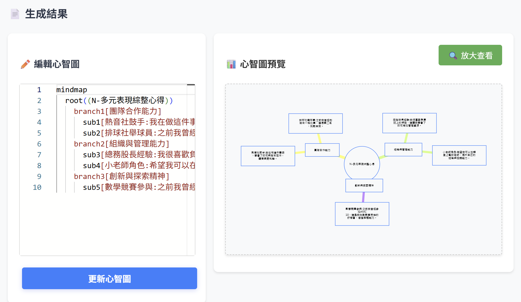Viewport: 521px width, 302px height.
Task: Click line 3 branch1 團隊合作能力 code
Action: tap(117, 111)
